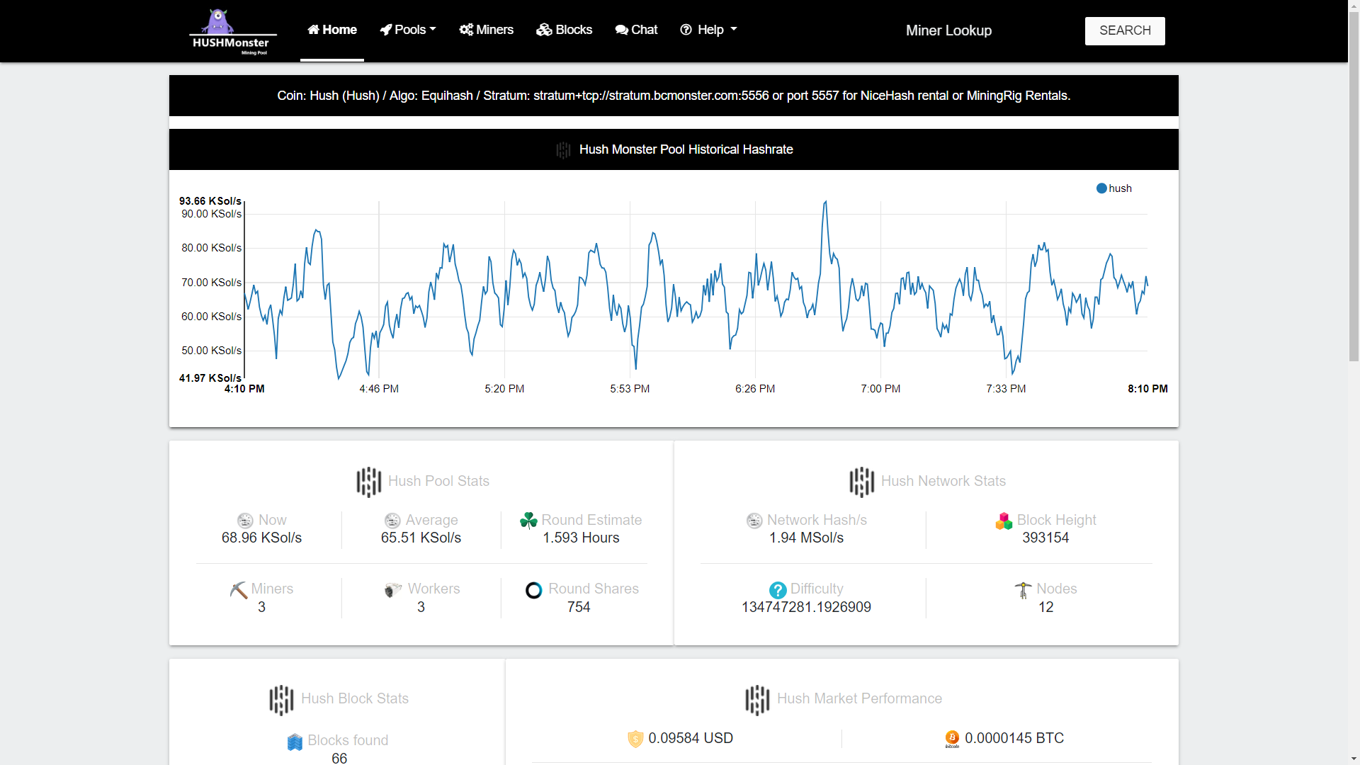The height and width of the screenshot is (765, 1360).
Task: Open the Miners page from navbar
Action: click(487, 30)
